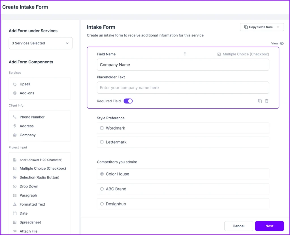Choose the Formatted Text component

[32, 204]
